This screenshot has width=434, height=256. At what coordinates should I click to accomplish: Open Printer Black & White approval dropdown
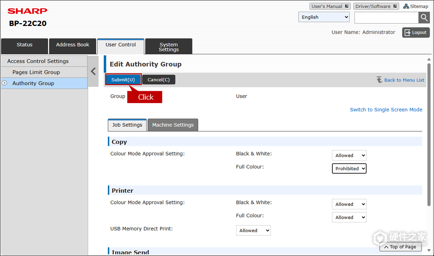click(349, 204)
